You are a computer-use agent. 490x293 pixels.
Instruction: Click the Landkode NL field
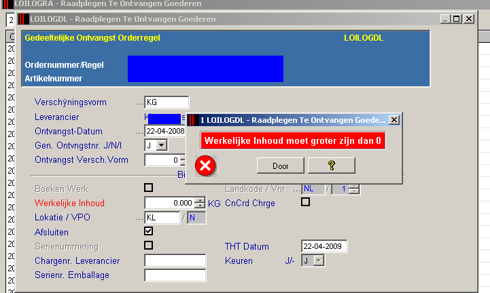(313, 189)
